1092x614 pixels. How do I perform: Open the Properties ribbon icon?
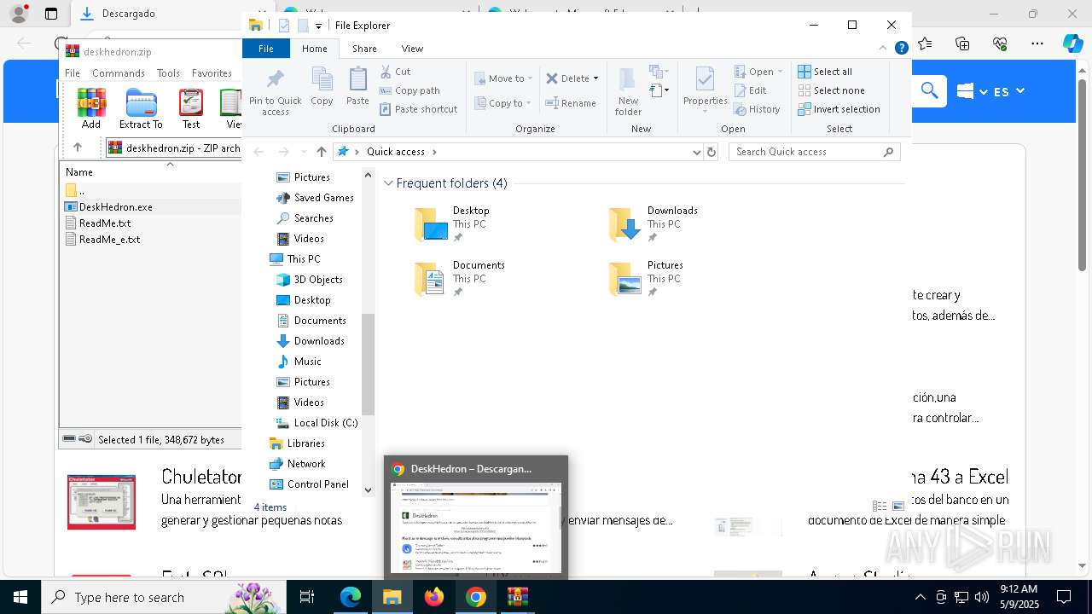tap(705, 89)
